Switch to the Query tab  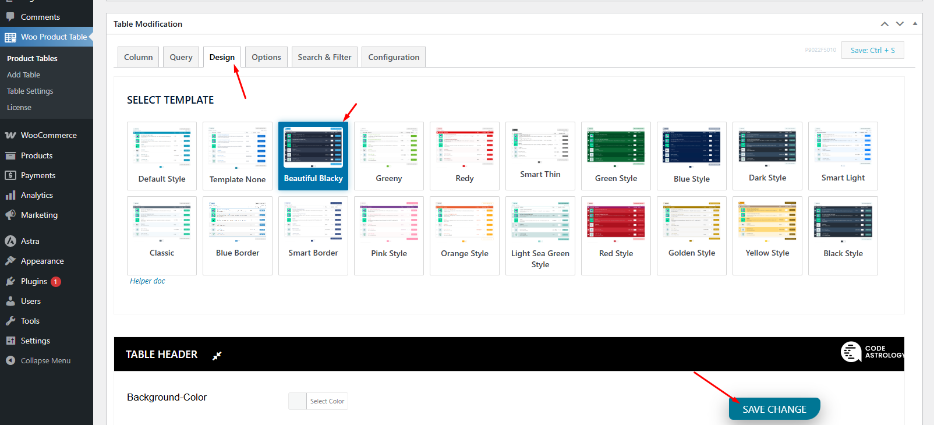click(181, 57)
